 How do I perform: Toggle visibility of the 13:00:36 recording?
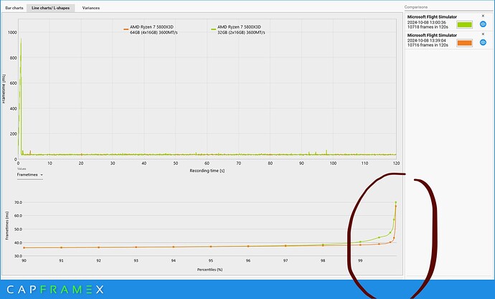click(483, 24)
